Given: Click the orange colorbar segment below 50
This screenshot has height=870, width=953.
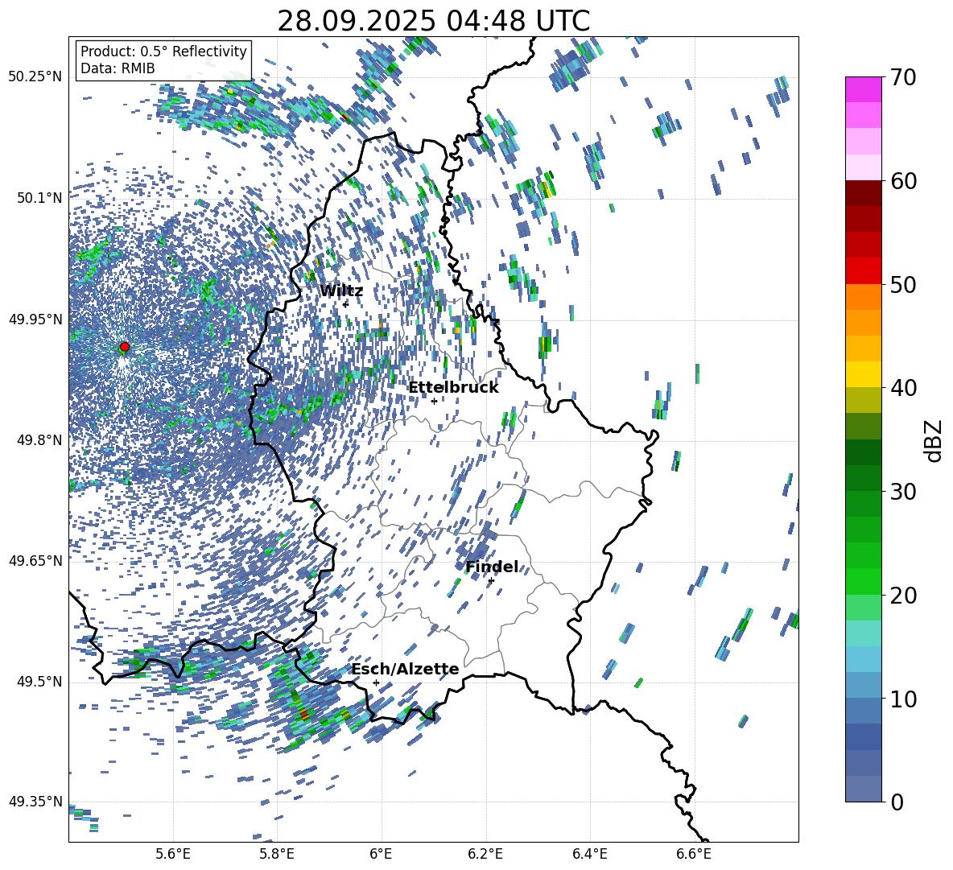Looking at the screenshot, I should tap(864, 296).
